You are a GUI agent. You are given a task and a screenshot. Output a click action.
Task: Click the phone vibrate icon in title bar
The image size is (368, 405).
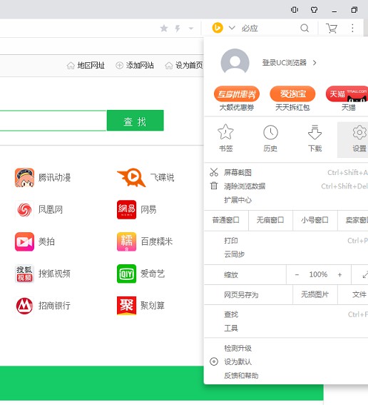tap(295, 10)
